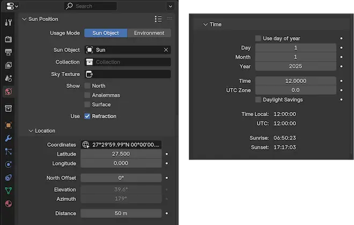
Task: Click the Latitude value slider
Action: (x=121, y=154)
